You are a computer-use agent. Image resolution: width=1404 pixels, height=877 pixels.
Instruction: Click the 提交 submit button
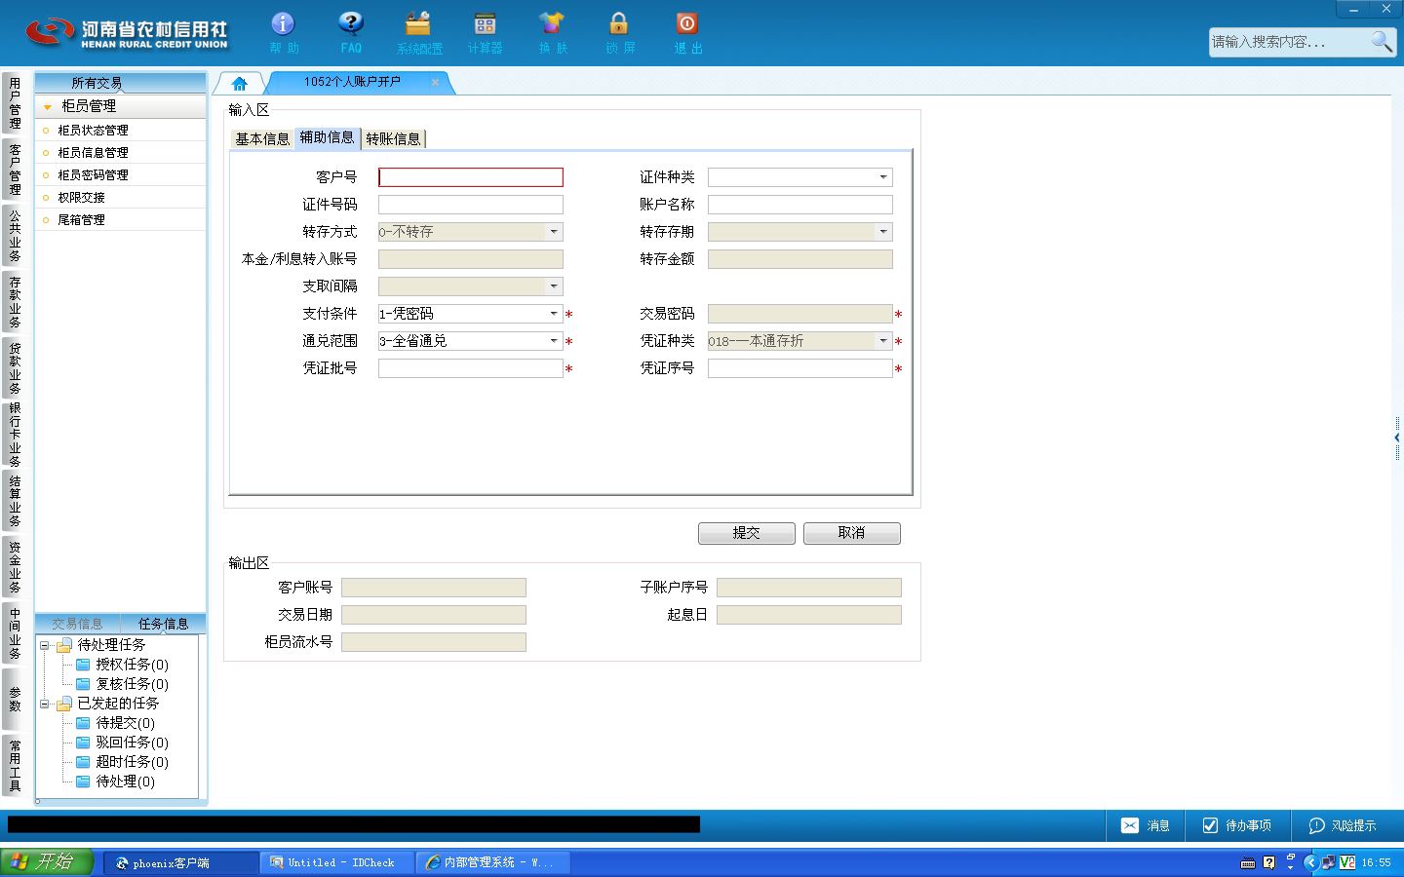click(x=747, y=533)
